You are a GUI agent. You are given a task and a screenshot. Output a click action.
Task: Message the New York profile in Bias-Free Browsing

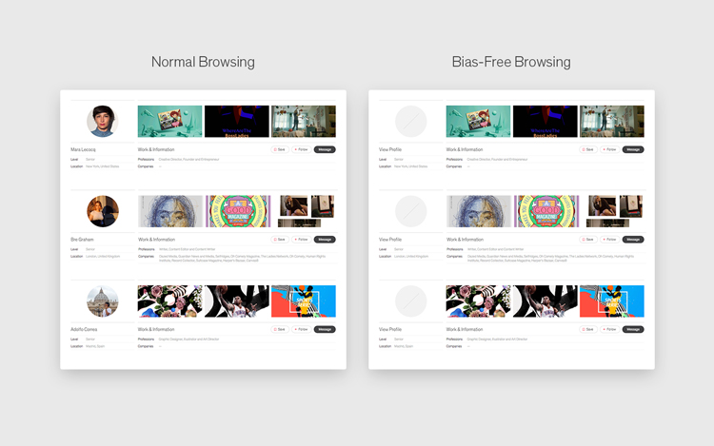pos(633,149)
